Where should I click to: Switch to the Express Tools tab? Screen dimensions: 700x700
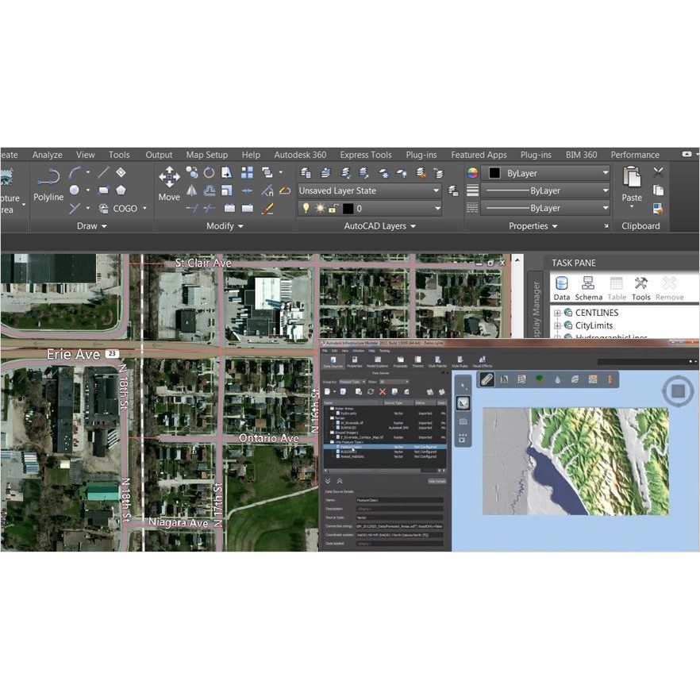point(366,155)
